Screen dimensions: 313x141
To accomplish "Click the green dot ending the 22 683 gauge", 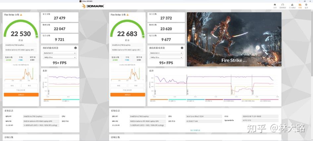I will click(143, 36).
